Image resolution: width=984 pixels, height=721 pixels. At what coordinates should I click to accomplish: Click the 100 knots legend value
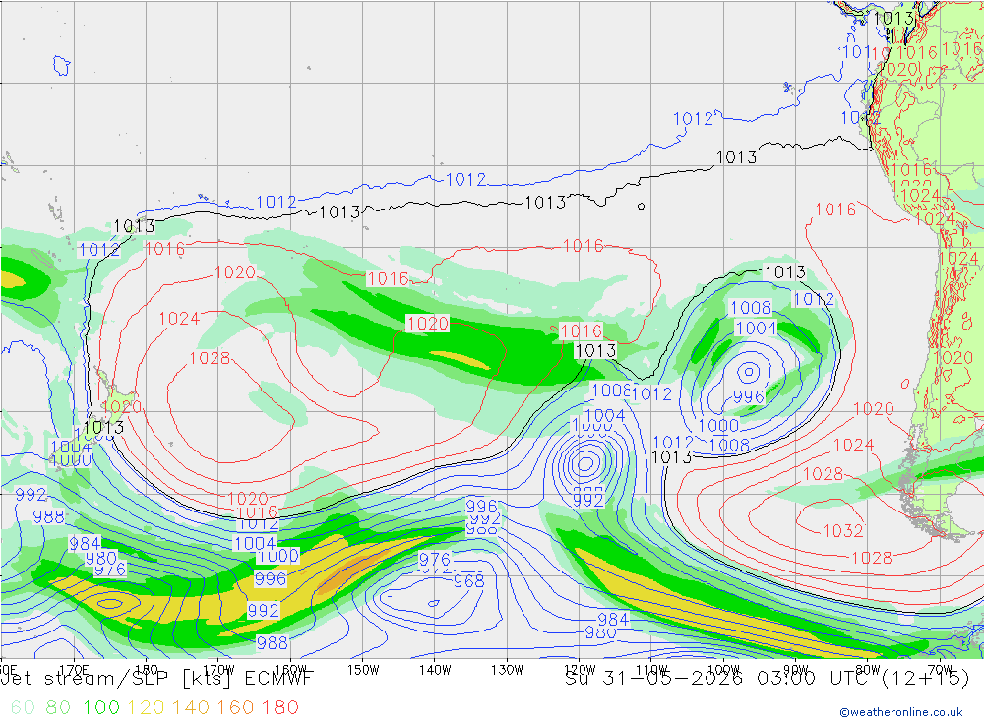point(101,707)
